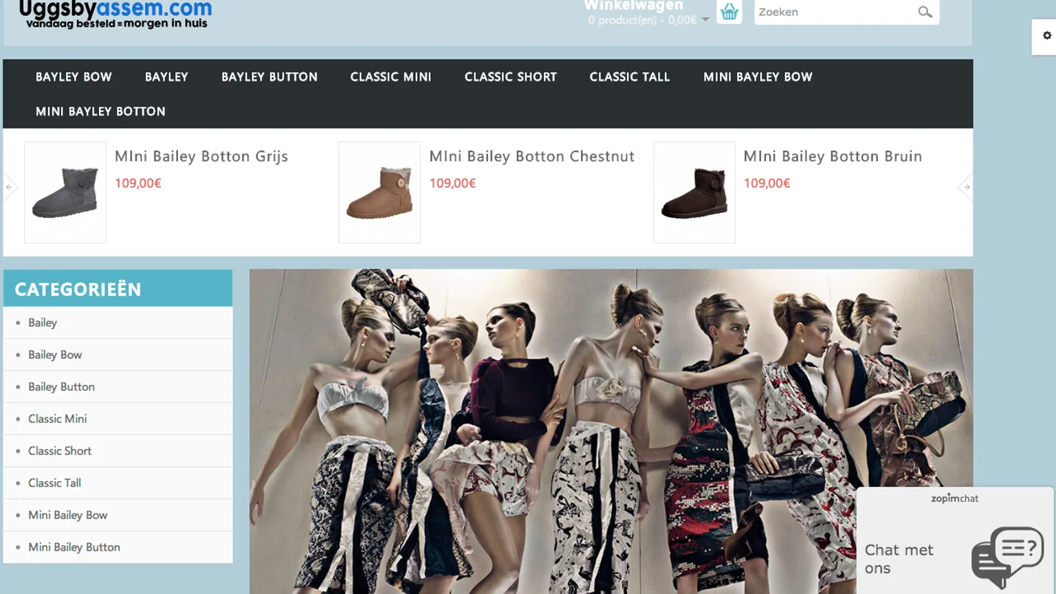Click the Uggsbyassem.com site logo

115,14
